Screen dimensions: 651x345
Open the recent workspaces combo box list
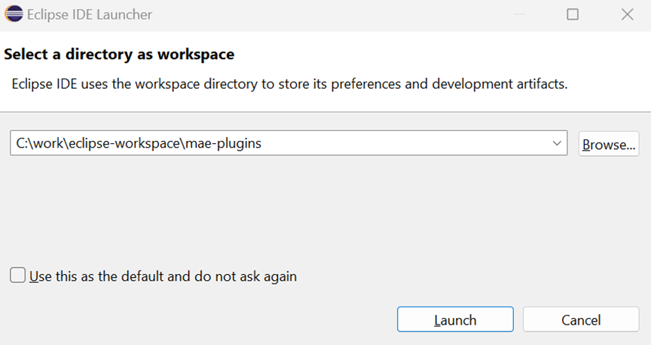557,143
